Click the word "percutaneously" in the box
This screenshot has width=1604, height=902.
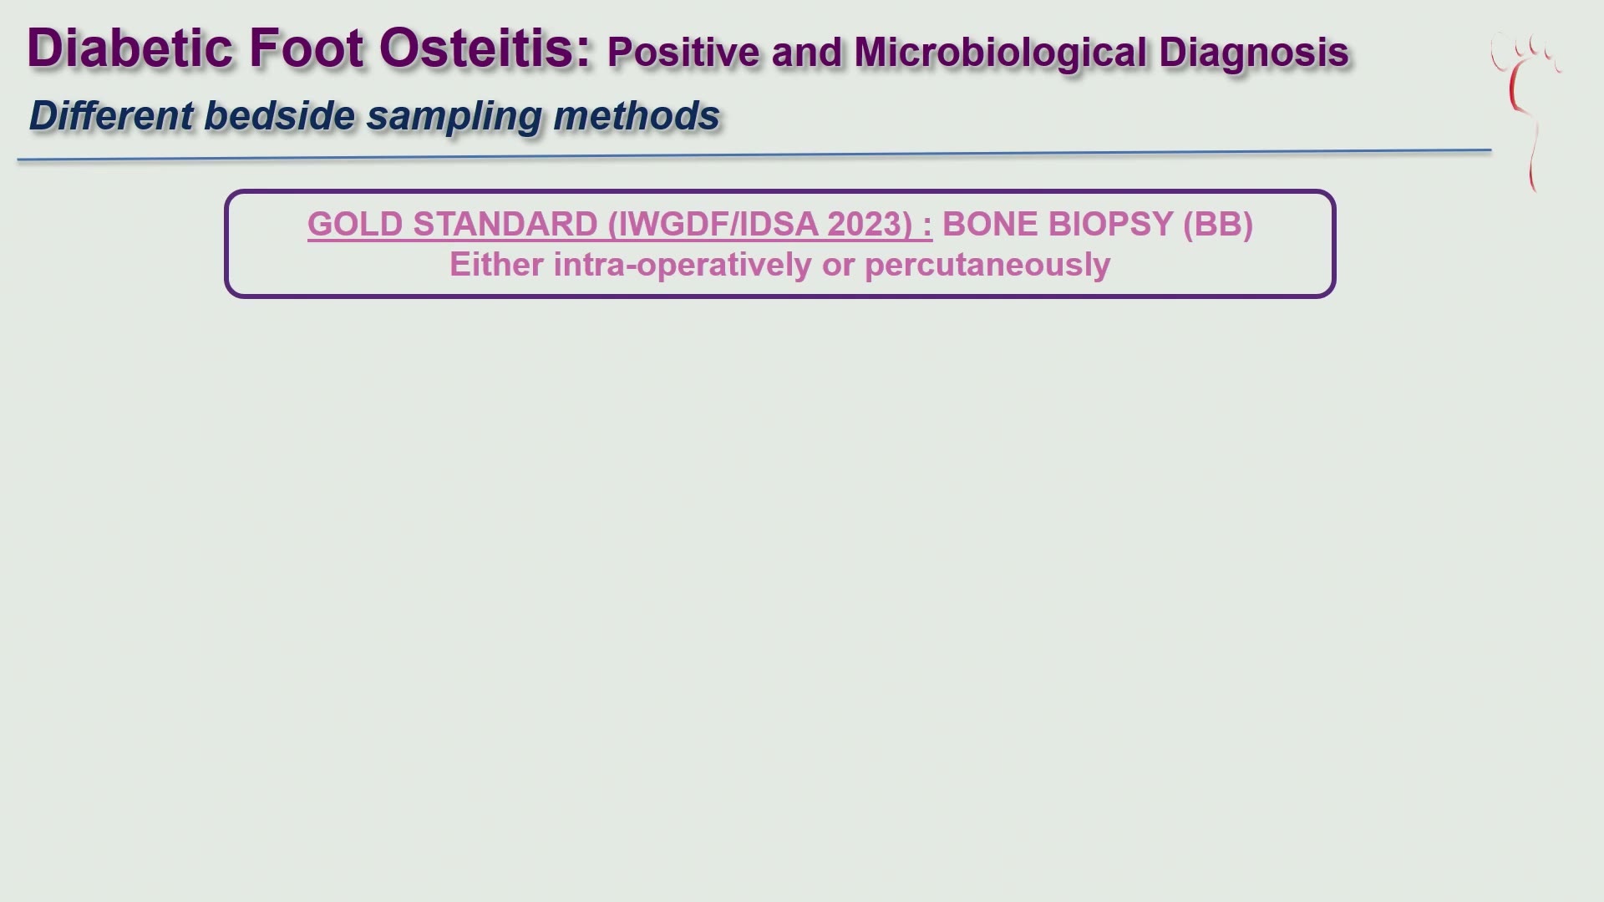click(987, 265)
